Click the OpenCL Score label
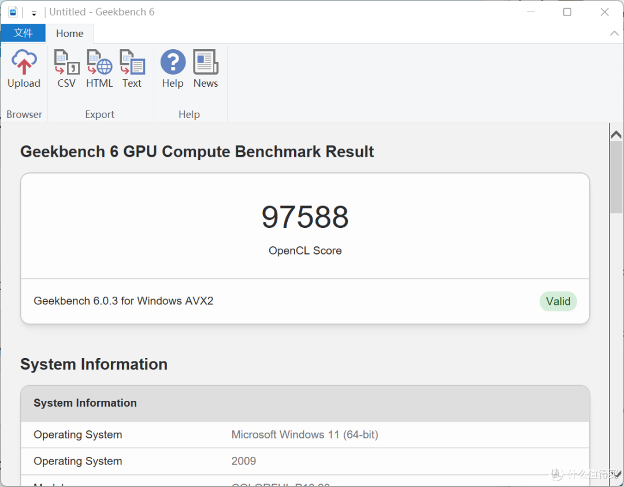Image resolution: width=624 pixels, height=487 pixels. (x=305, y=250)
